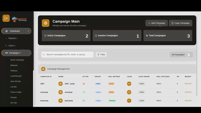Click the Active Campaigns check icon
The height and width of the screenshot is (113, 201).
(x=45, y=36)
